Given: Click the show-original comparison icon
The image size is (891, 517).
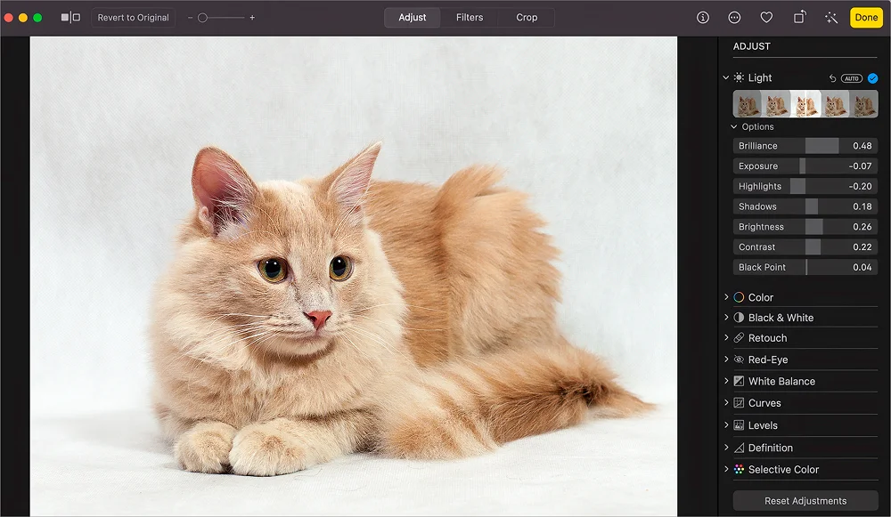Looking at the screenshot, I should tap(70, 18).
